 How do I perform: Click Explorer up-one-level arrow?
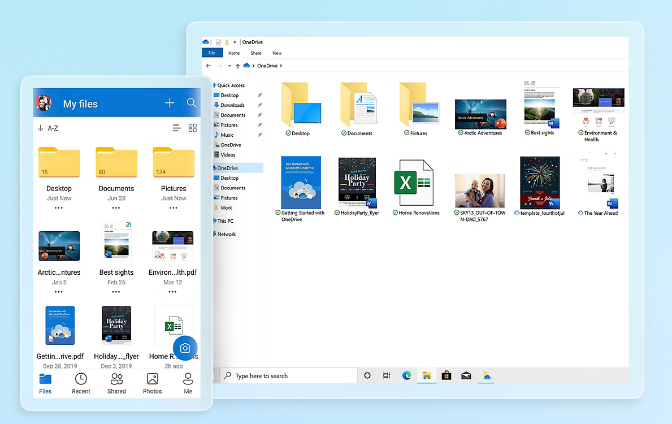point(238,66)
